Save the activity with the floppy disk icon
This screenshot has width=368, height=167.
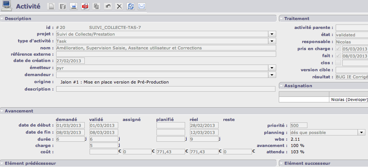(x=63, y=6)
